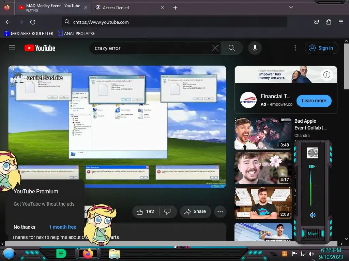Open YouTube settings three-dot menu

pyautogui.click(x=295, y=48)
